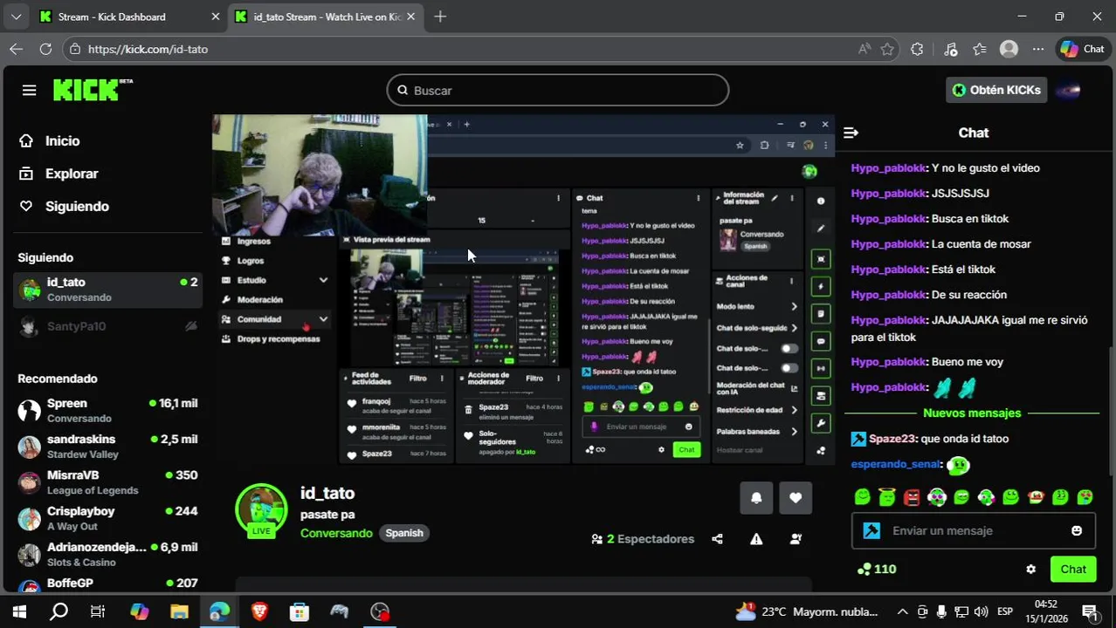Open a new browser tab
The image size is (1116, 628).
[440, 17]
